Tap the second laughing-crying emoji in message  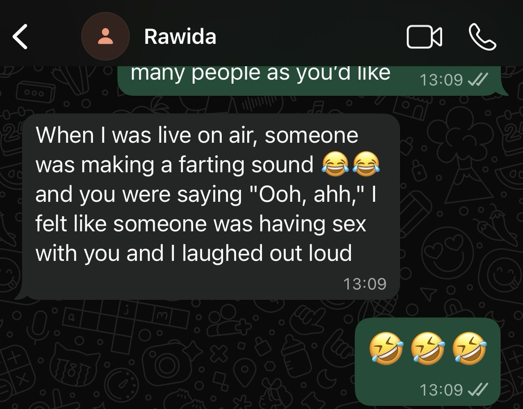pos(366,164)
